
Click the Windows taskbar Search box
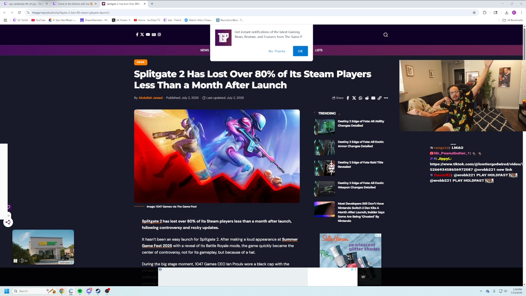coord(35,291)
